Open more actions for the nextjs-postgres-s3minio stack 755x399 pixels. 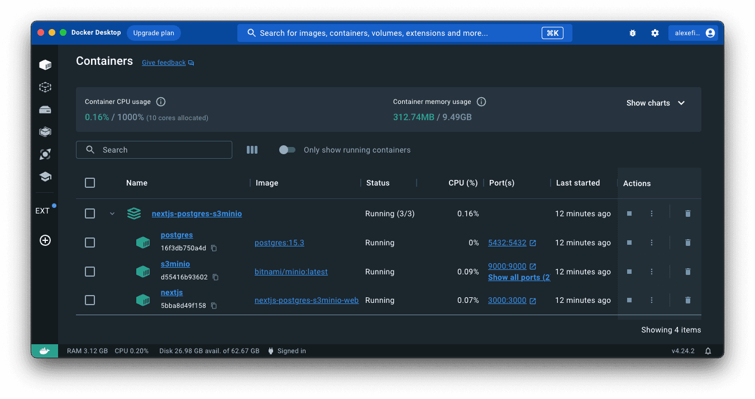pos(652,213)
